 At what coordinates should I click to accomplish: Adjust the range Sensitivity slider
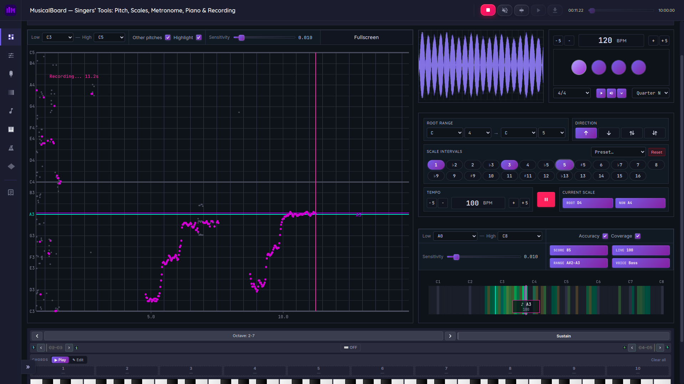484,257
